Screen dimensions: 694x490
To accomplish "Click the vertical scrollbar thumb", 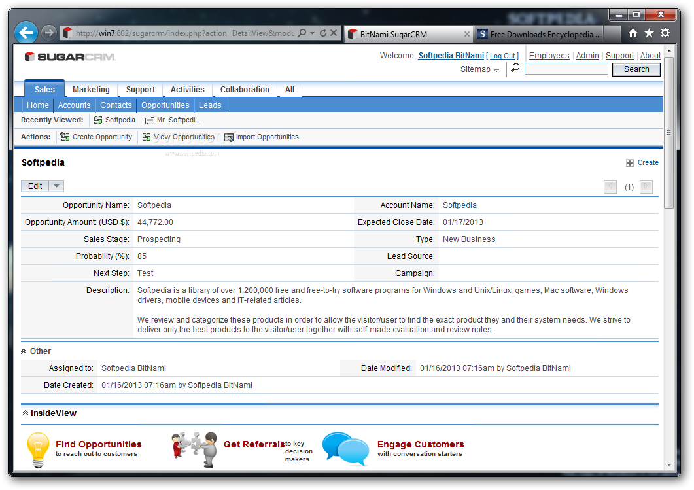I will [x=669, y=133].
